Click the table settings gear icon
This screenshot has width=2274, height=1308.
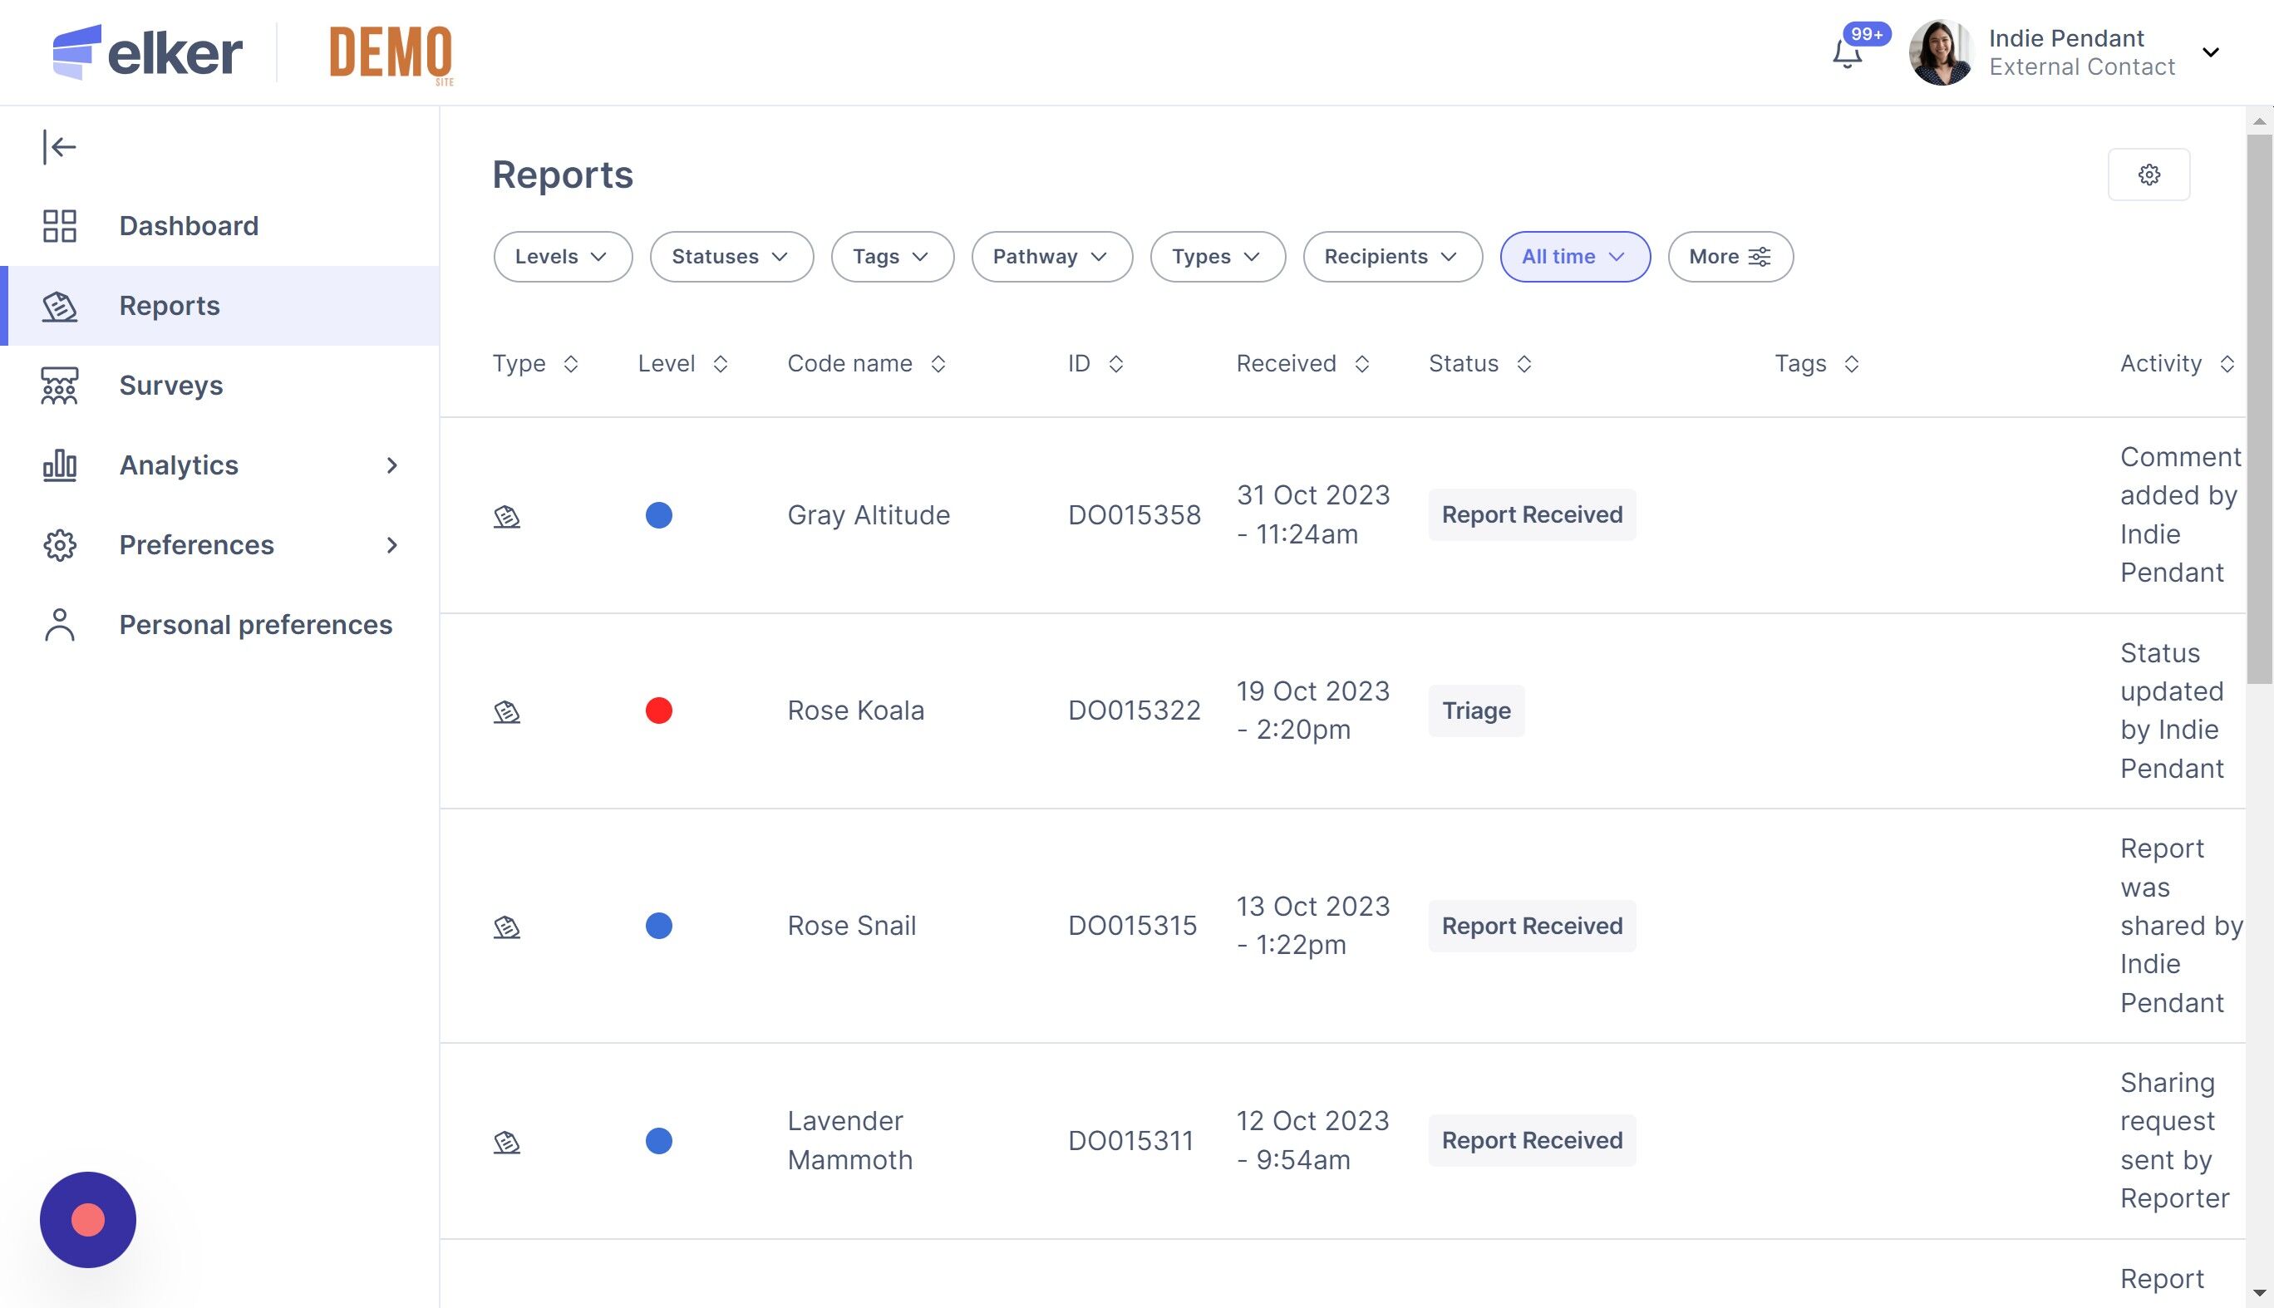(2148, 175)
